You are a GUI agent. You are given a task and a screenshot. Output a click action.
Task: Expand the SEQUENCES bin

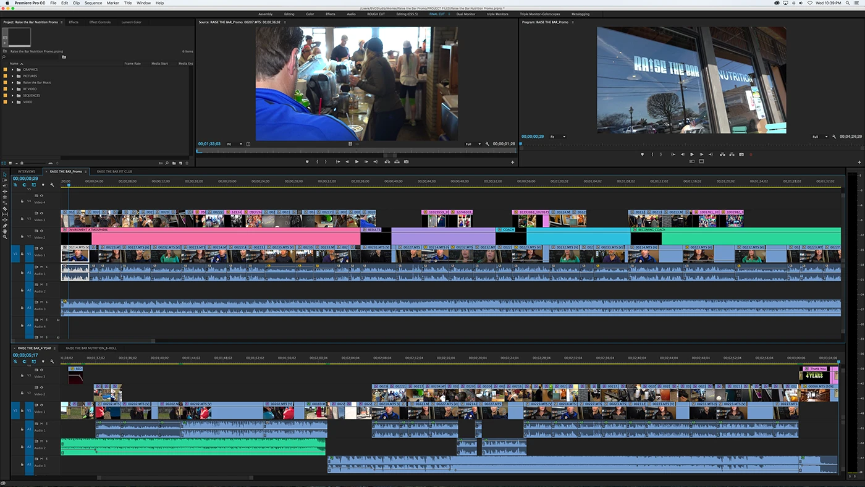tap(12, 95)
